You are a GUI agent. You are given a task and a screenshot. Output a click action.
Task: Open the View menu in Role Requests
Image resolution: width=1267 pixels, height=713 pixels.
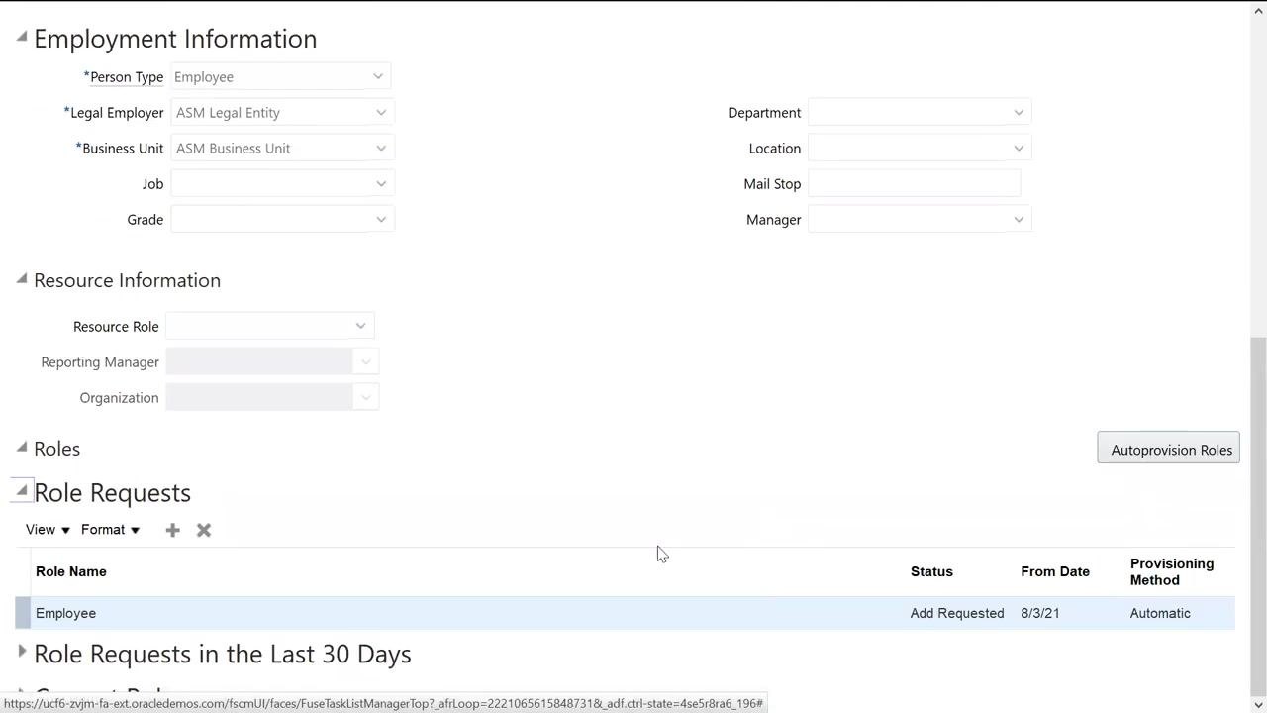[x=48, y=530]
